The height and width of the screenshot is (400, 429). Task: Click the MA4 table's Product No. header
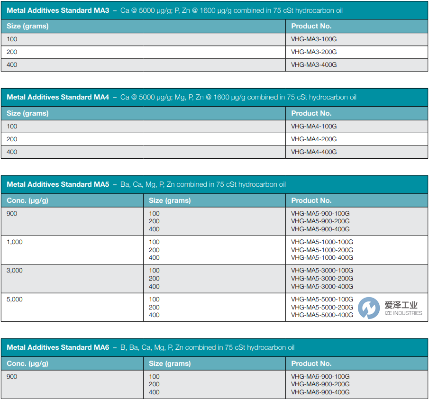click(311, 113)
